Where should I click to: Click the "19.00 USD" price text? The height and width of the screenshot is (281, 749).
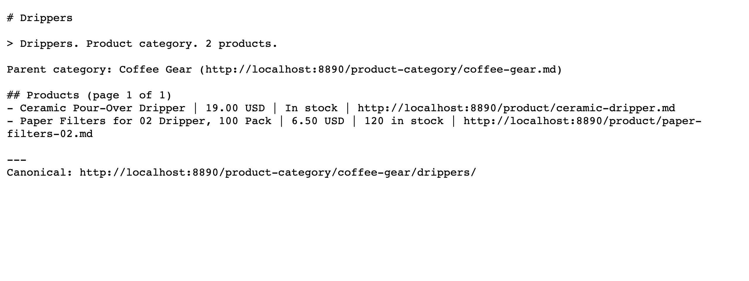point(235,108)
